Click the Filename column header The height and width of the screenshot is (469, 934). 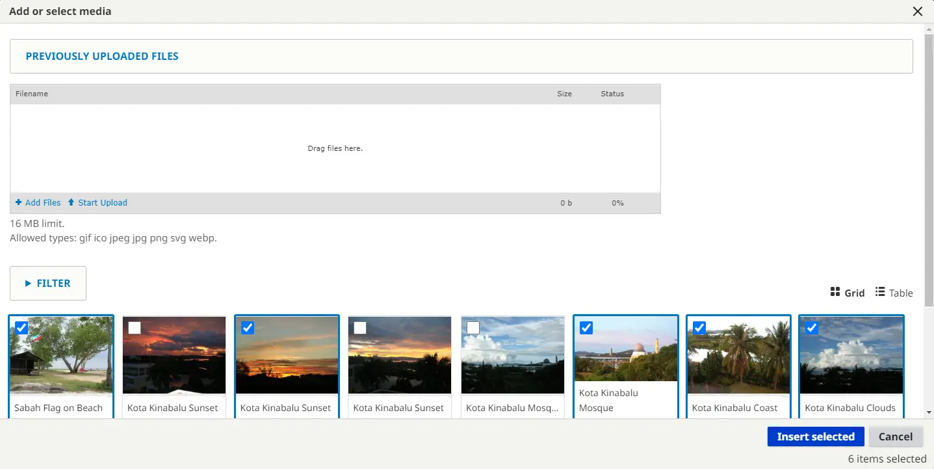pos(32,94)
